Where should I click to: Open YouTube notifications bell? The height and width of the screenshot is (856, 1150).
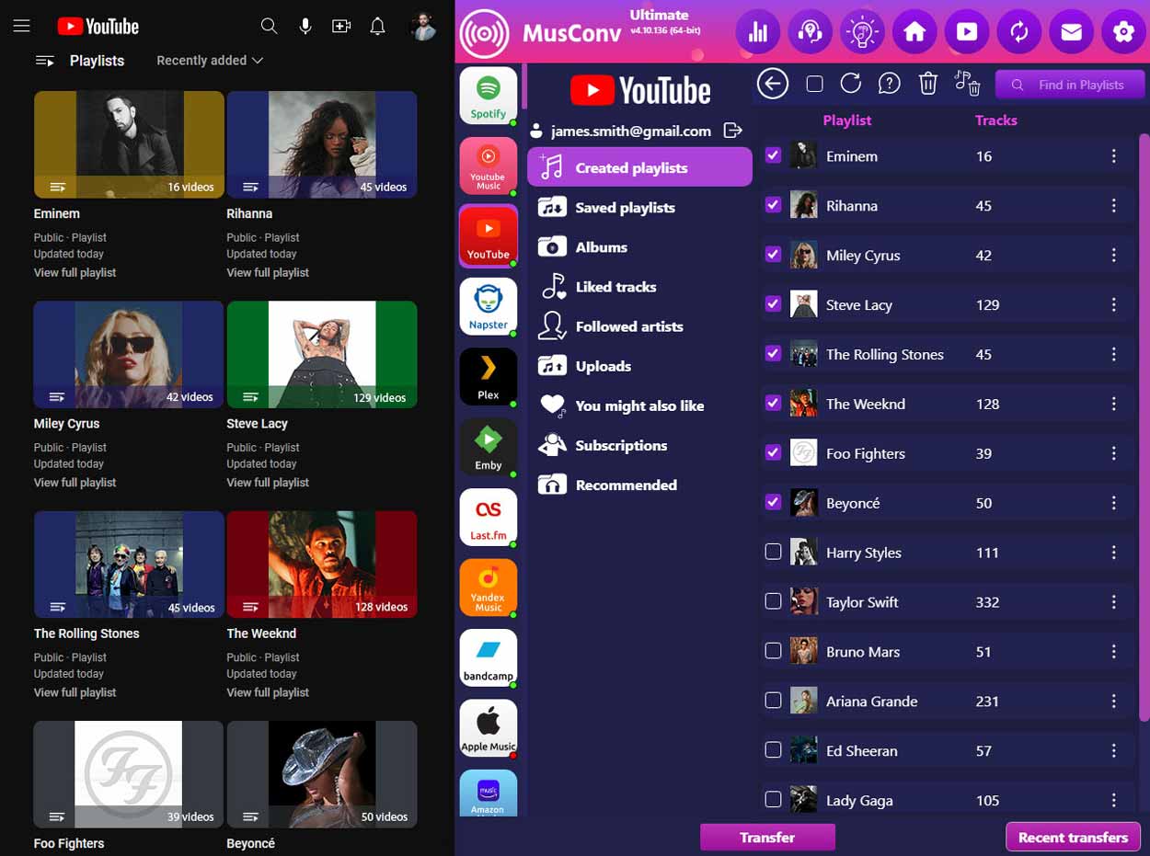tap(377, 27)
